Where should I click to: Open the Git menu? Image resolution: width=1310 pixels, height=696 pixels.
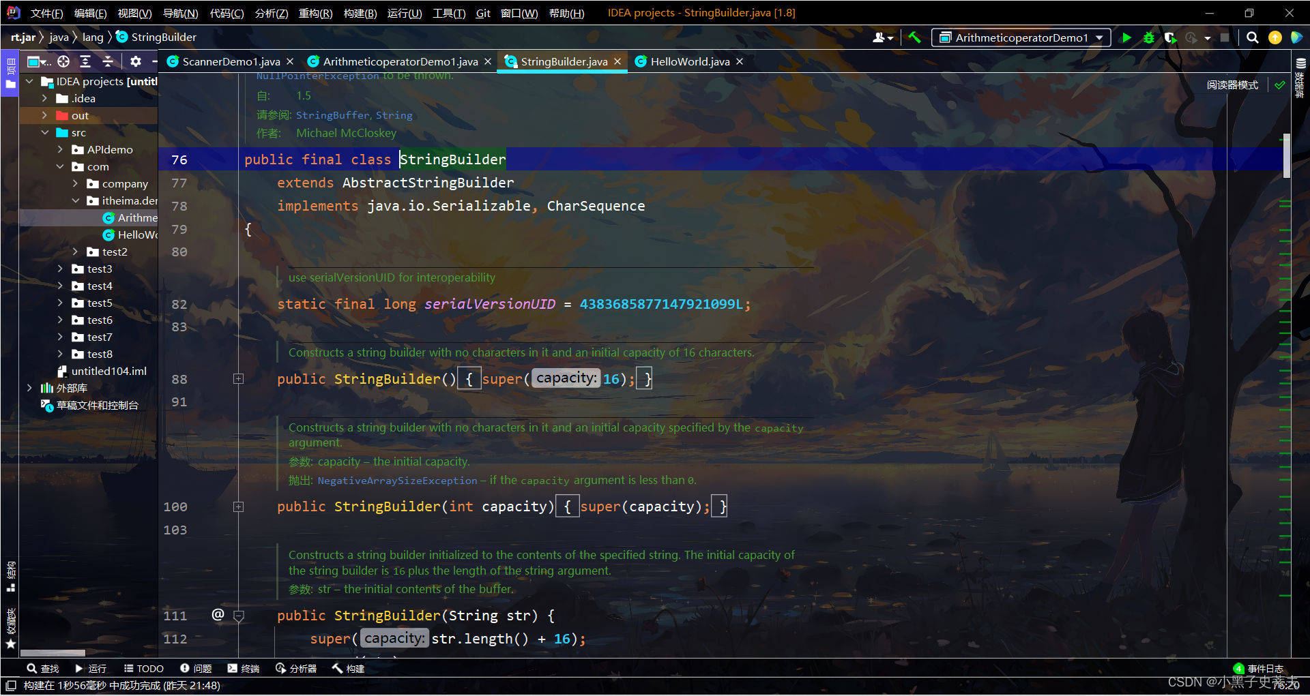483,13
